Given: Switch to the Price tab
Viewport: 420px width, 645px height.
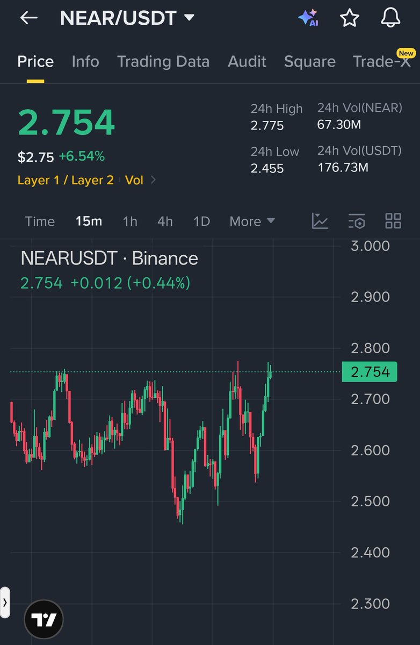Looking at the screenshot, I should pyautogui.click(x=35, y=61).
